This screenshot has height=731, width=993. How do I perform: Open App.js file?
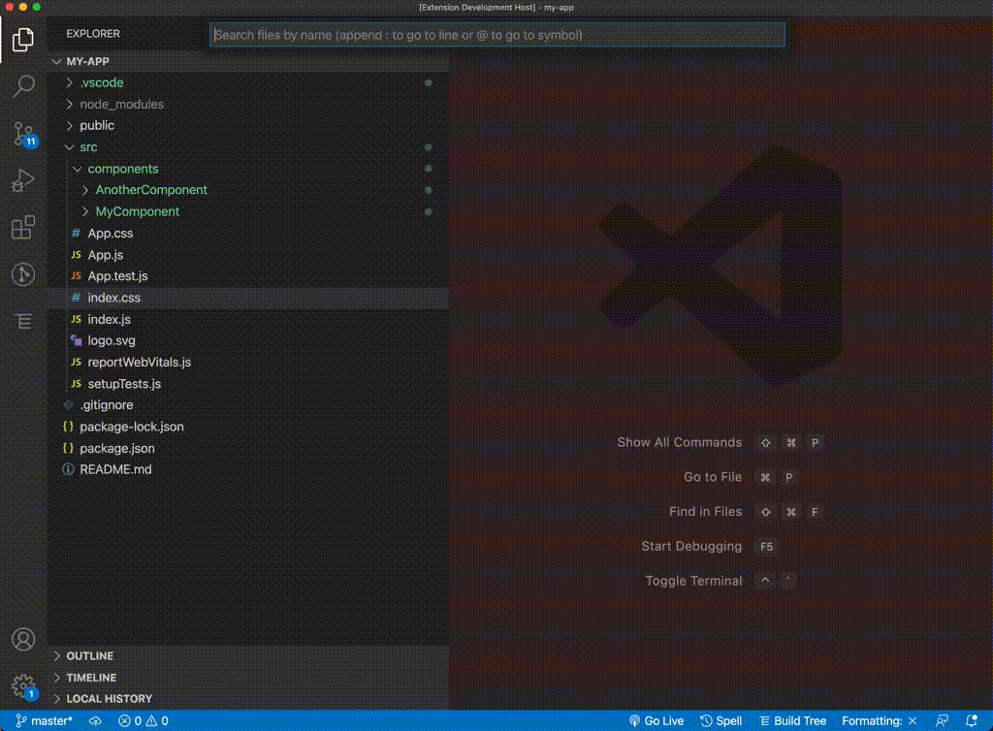[248, 254]
